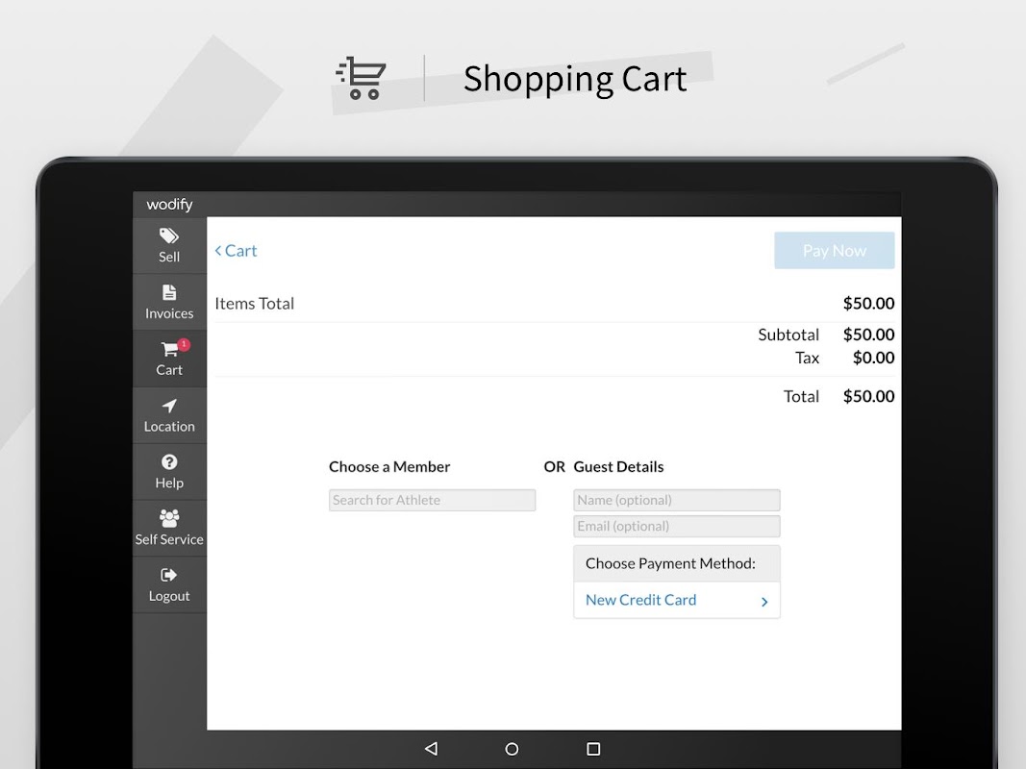Viewport: 1026px width, 769px height.
Task: Focus the Search for Athlete field
Action: click(432, 500)
